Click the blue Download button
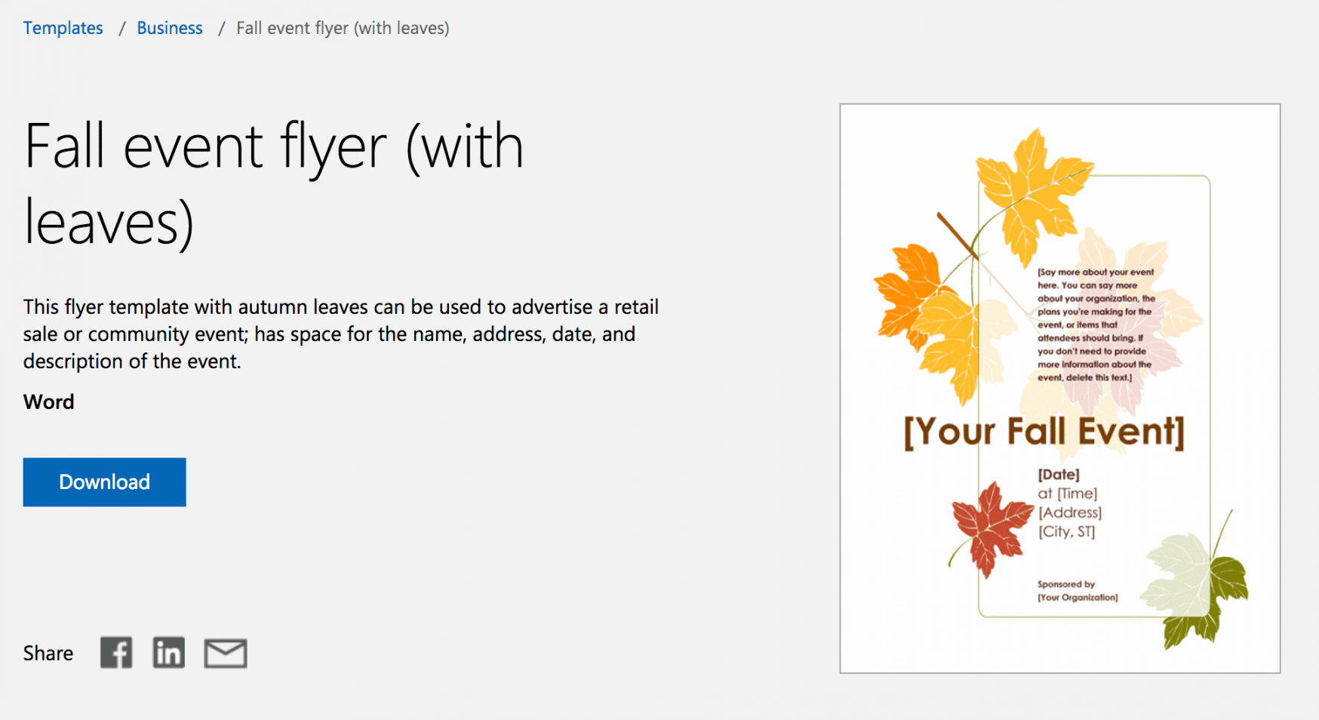 click(104, 482)
